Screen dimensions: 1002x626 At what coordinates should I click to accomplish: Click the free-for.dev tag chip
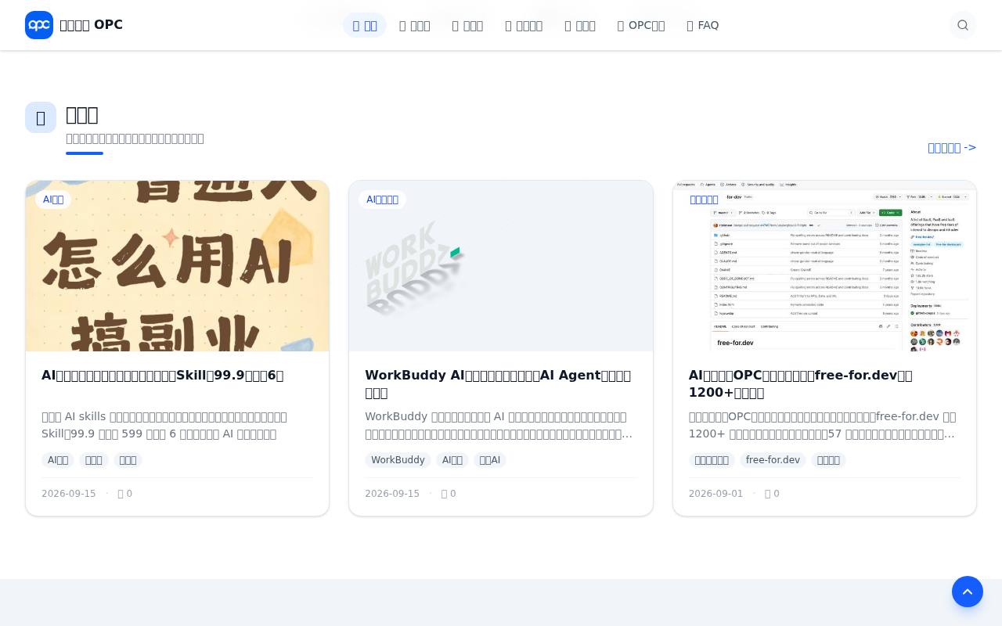pyautogui.click(x=773, y=460)
